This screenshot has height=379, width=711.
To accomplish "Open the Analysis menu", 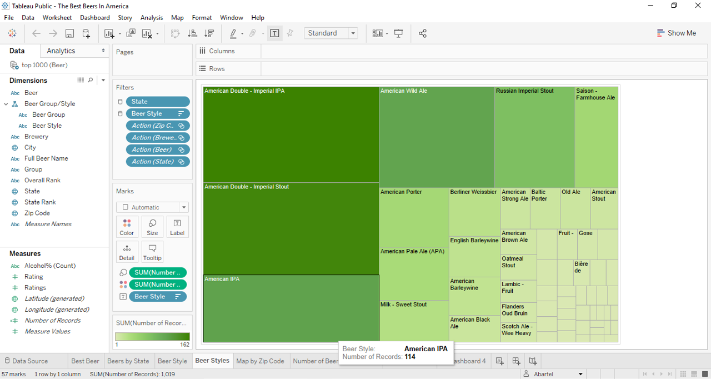I will click(152, 18).
